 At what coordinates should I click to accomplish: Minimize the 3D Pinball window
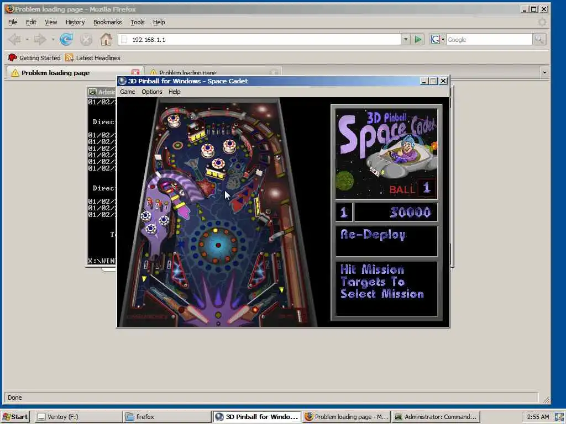(424, 81)
